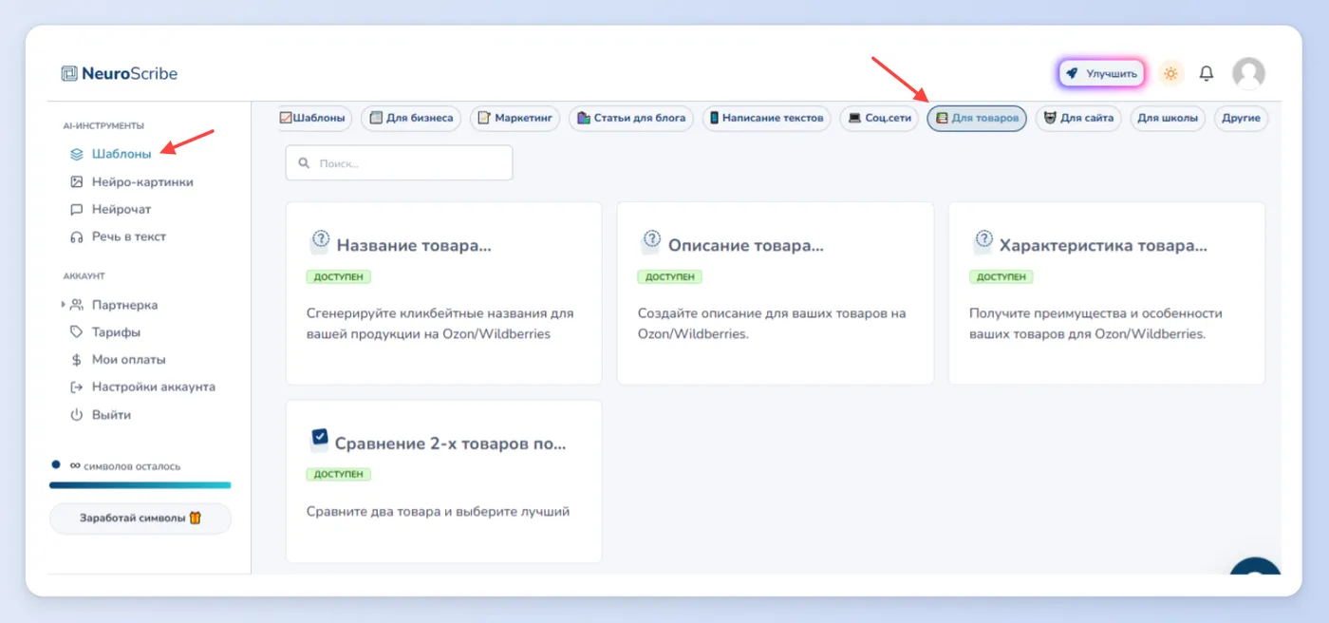
Task: Click the checkmark icon on Сравнение 2-х товаров card
Action: tap(319, 440)
